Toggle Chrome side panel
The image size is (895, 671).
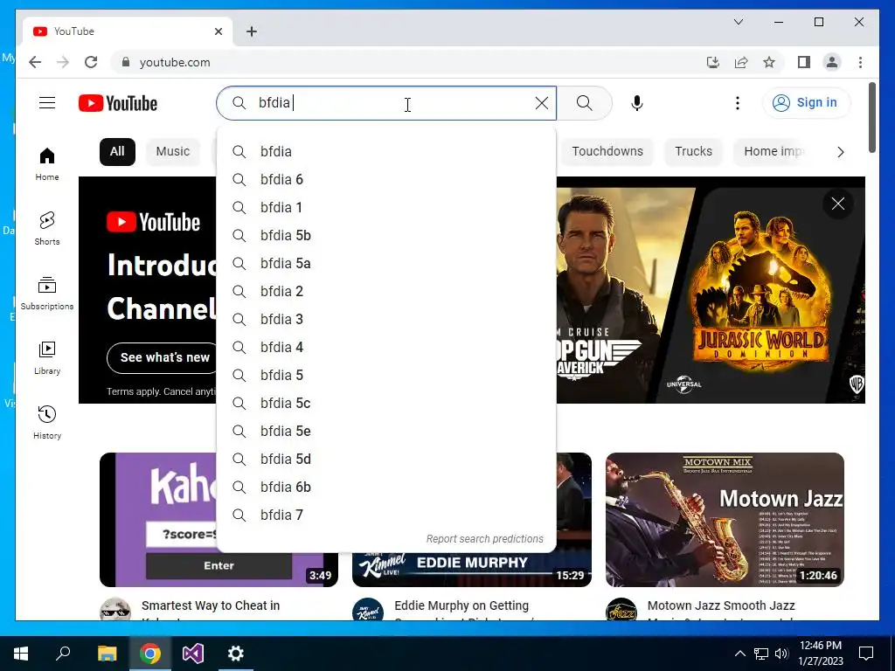coord(804,62)
